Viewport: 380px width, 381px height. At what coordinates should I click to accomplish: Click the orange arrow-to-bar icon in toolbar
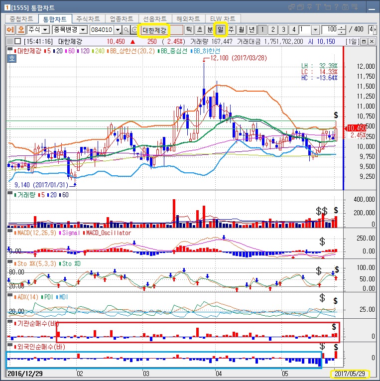[x=10, y=30]
